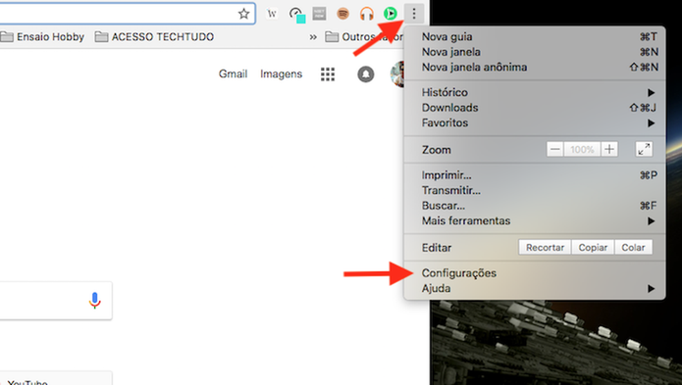
Task: Choose Imprimir... in the menu
Action: (535, 175)
